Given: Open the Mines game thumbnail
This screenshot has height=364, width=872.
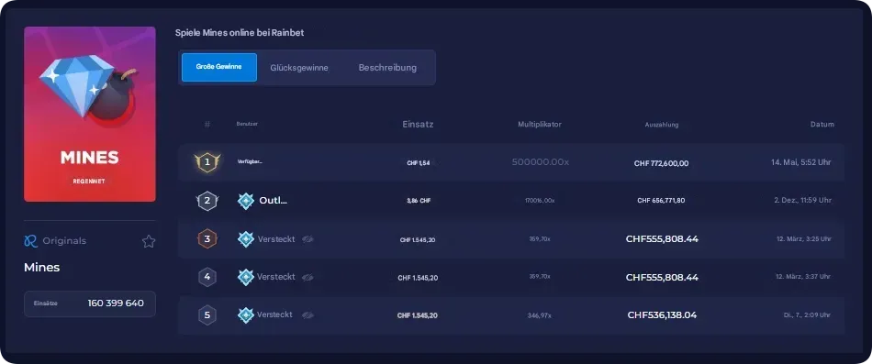Looking at the screenshot, I should click(x=90, y=114).
